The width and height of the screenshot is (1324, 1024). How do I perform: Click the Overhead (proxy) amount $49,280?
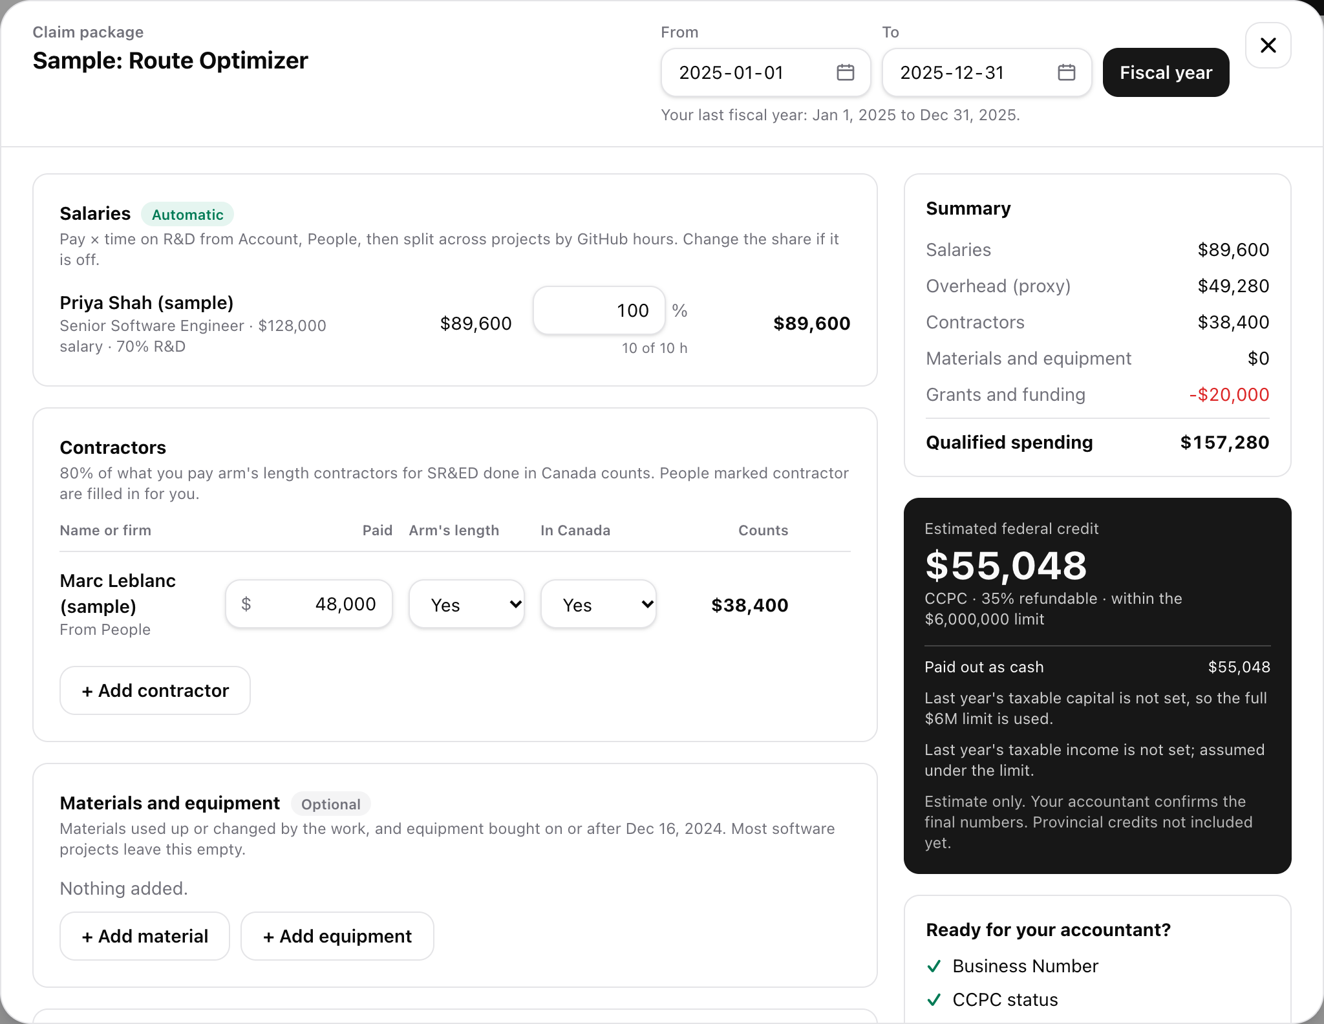(1233, 286)
